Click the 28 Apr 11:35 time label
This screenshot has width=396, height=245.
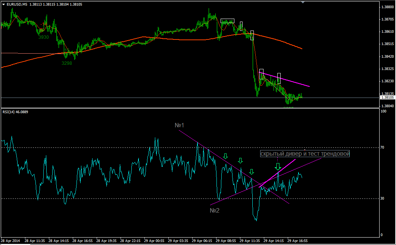[x=35, y=241]
